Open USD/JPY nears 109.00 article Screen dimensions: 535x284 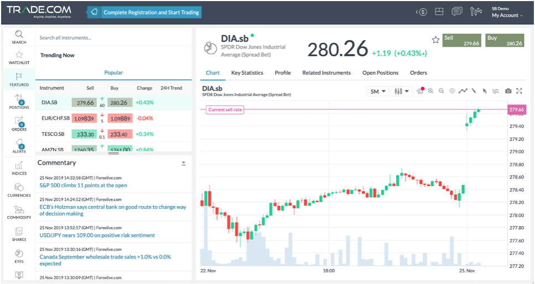[97, 235]
